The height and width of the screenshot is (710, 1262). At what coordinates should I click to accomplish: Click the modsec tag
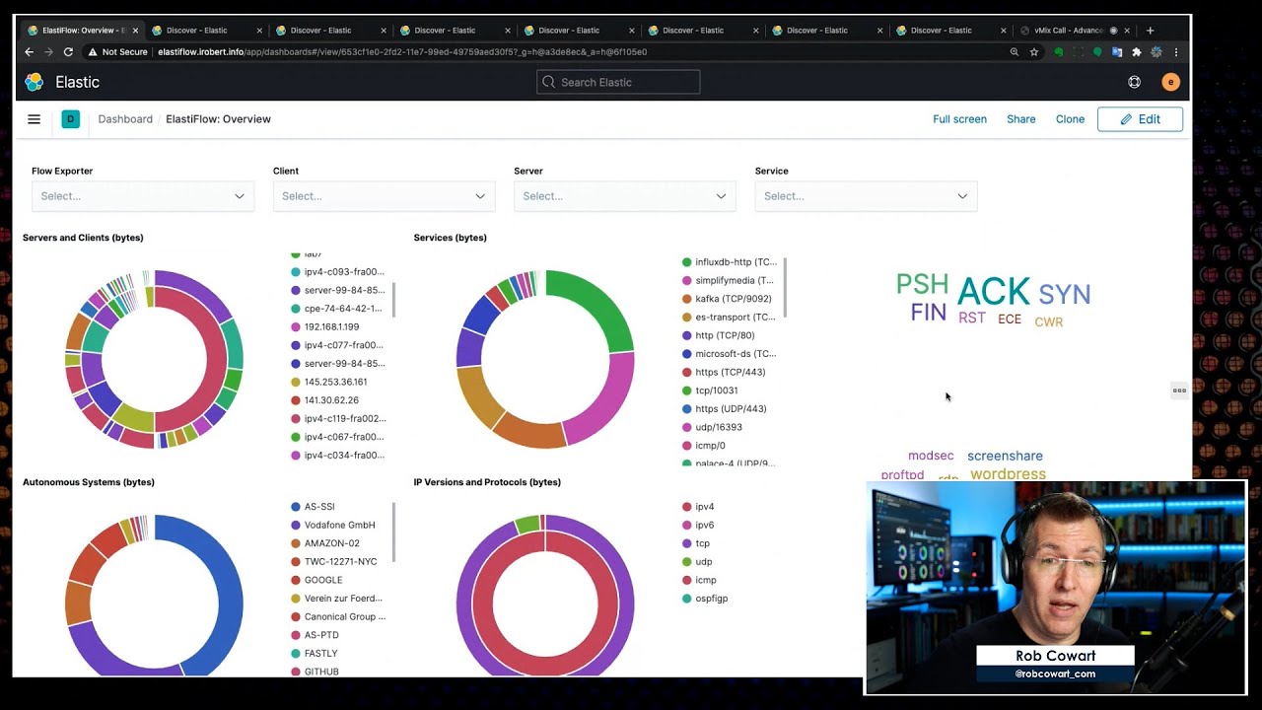pyautogui.click(x=931, y=456)
